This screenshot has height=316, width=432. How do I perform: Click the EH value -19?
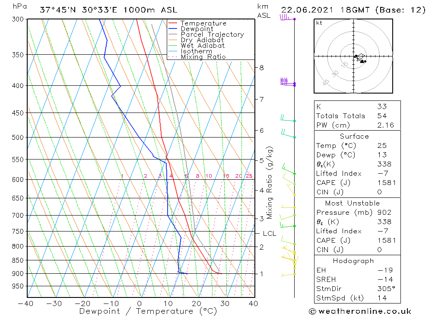click(385, 270)
